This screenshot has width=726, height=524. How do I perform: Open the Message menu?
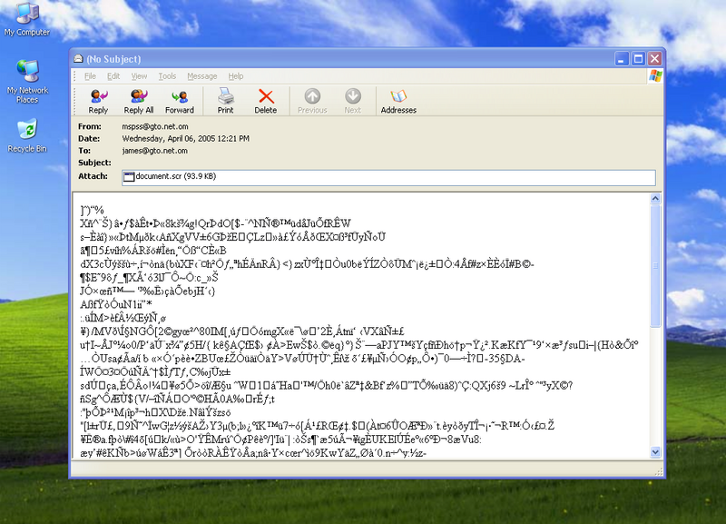coord(201,76)
